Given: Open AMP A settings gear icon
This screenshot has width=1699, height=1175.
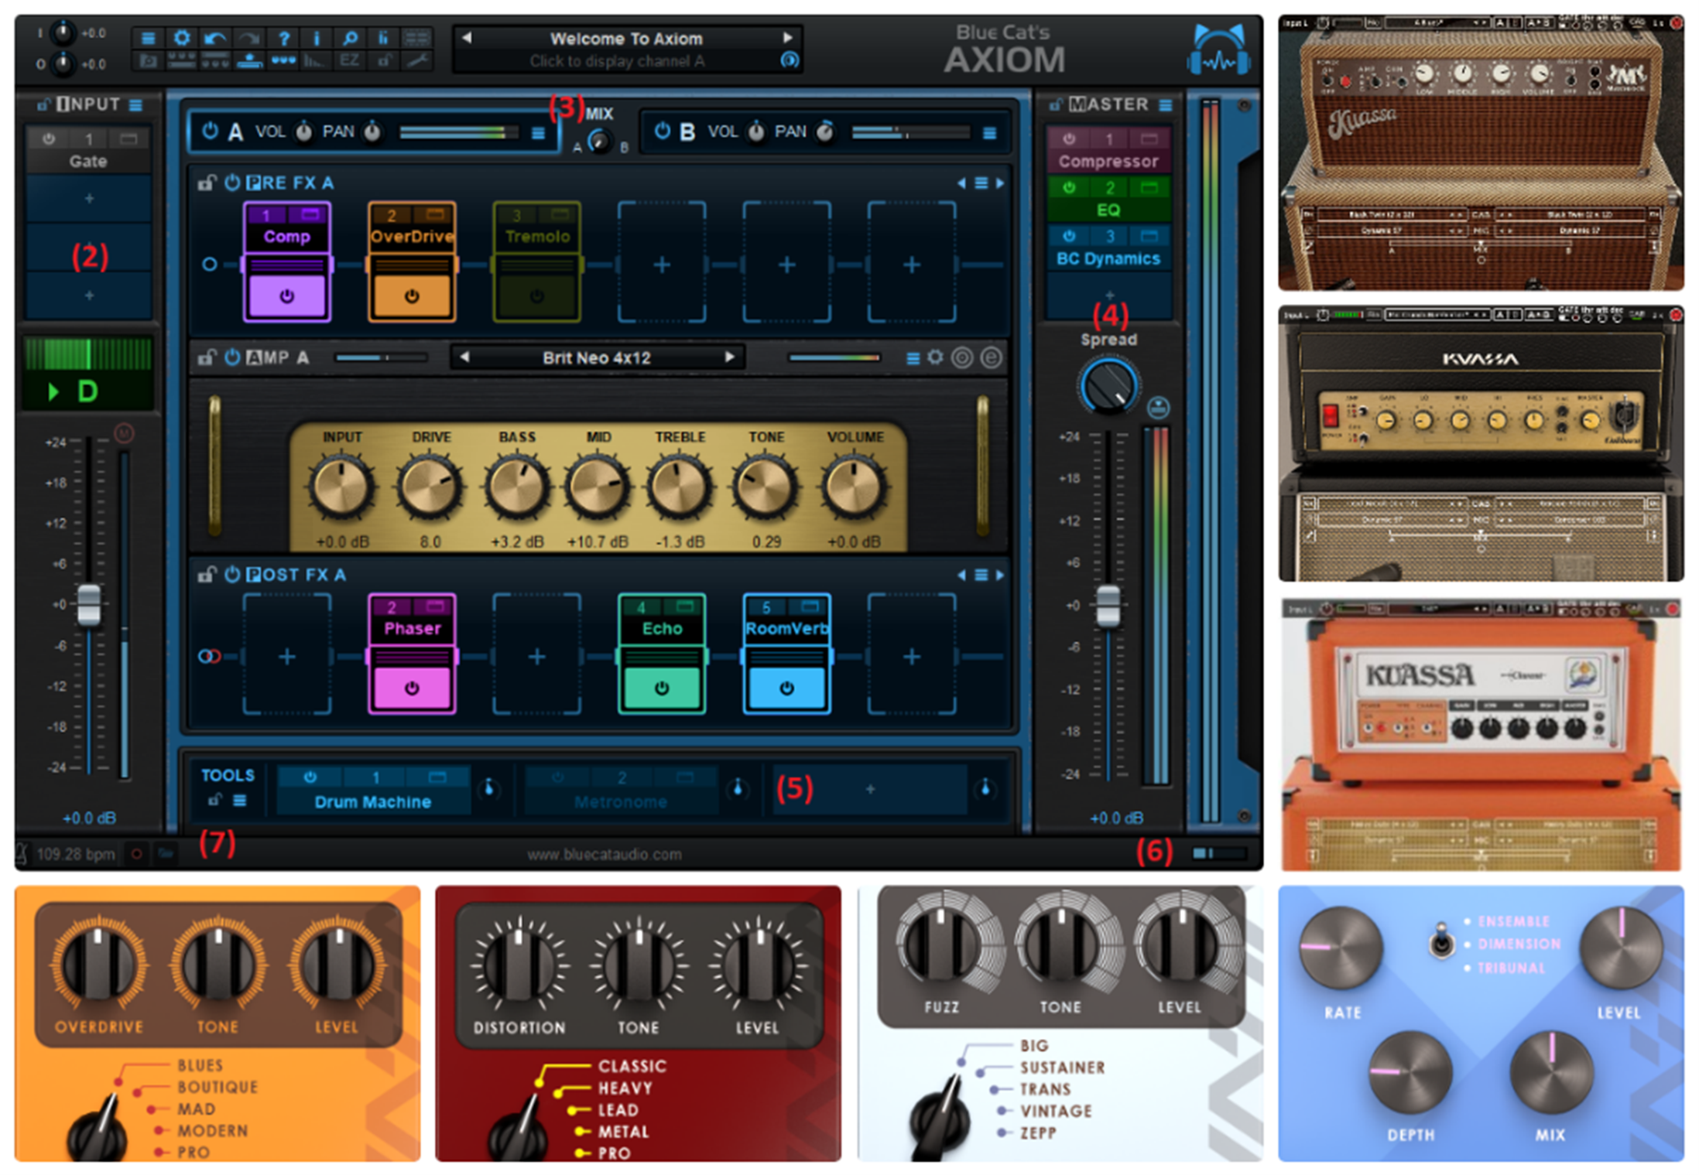Looking at the screenshot, I should [936, 357].
